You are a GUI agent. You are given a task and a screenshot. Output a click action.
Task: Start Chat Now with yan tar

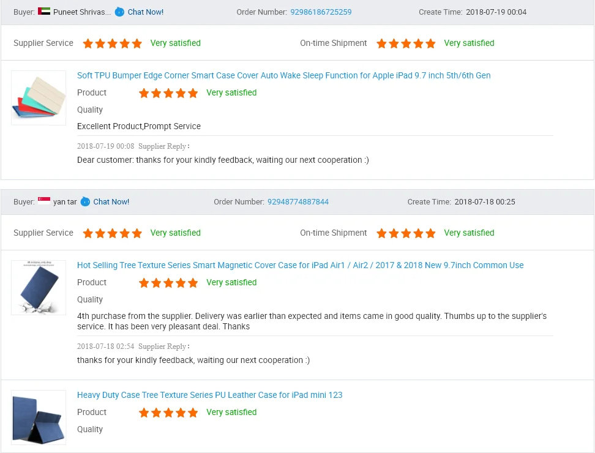(111, 201)
